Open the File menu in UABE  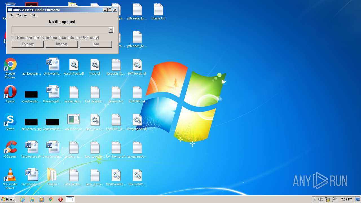click(x=11, y=15)
